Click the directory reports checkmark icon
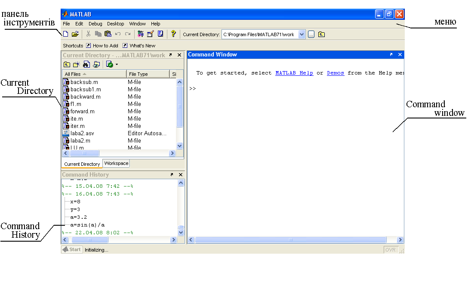 point(110,64)
